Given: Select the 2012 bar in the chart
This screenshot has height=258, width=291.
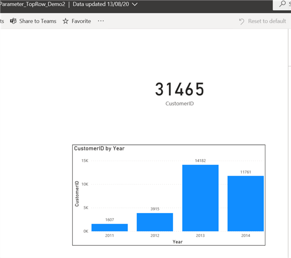Looking at the screenshot, I should (x=155, y=222).
